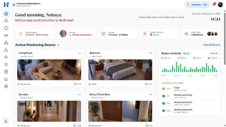The width and height of the screenshot is (226, 127).
Task: Click the page vertical scrollbar
Action: coord(225,39)
